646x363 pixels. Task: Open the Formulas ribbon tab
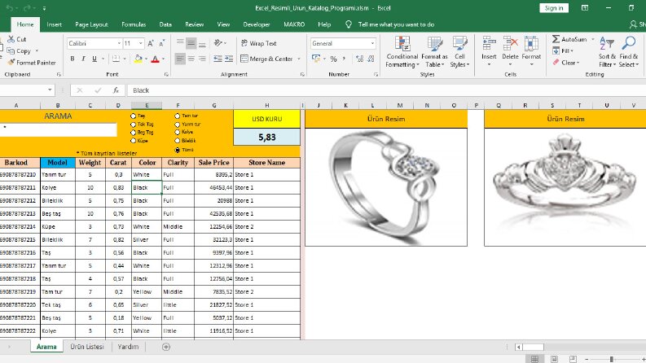[x=134, y=24]
